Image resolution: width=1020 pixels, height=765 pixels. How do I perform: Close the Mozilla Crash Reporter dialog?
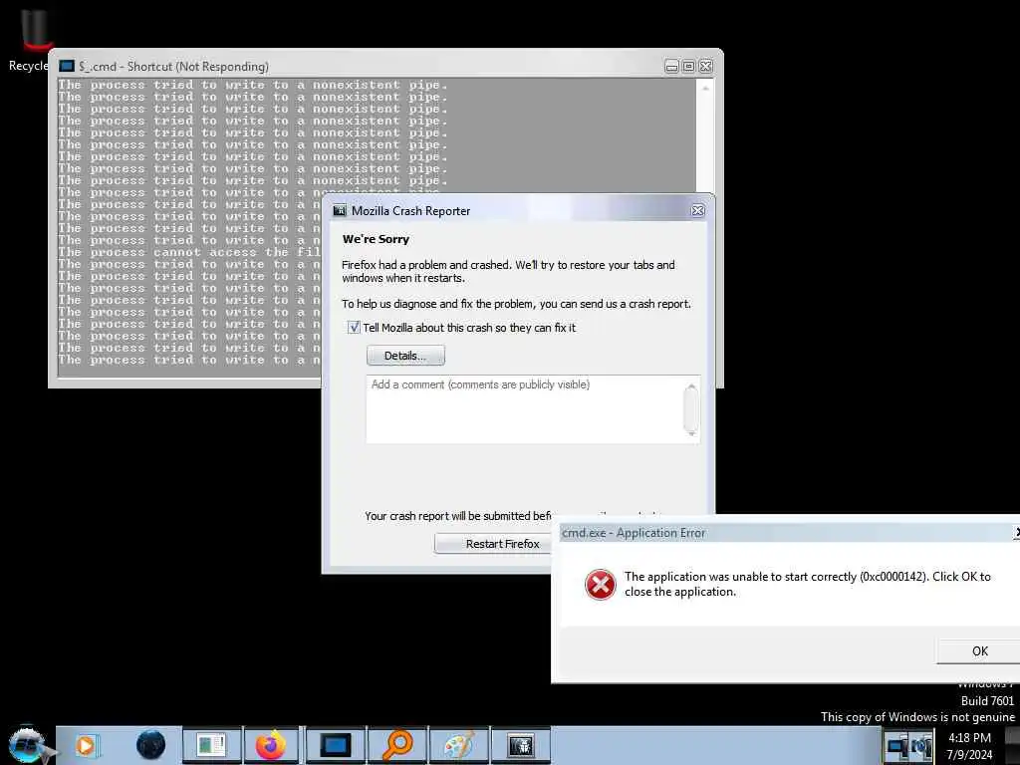(697, 211)
